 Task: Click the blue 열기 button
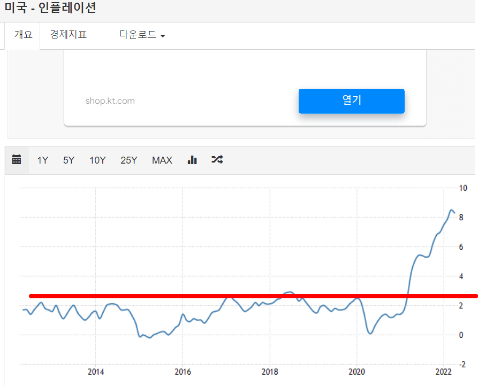pyautogui.click(x=352, y=101)
